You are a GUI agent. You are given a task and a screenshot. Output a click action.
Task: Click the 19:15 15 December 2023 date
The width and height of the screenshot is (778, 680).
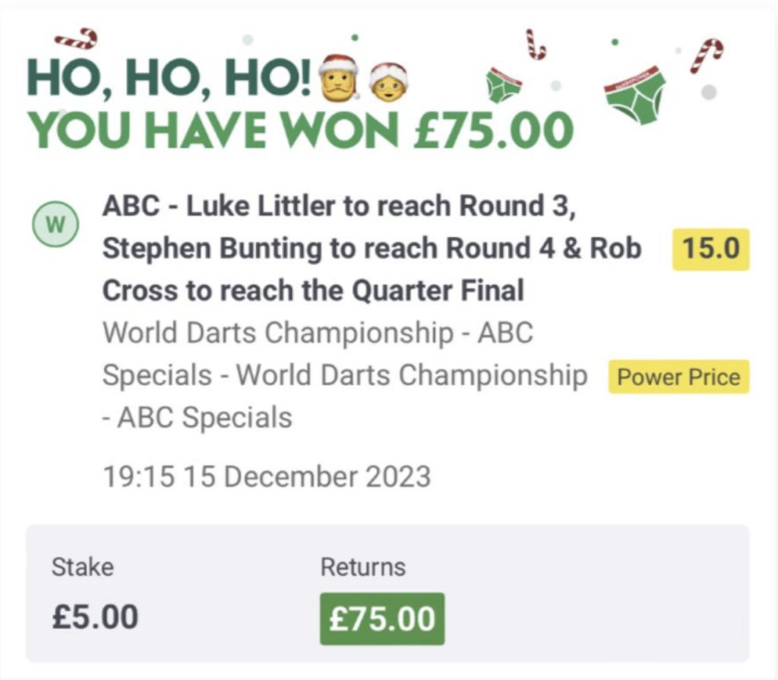click(267, 477)
